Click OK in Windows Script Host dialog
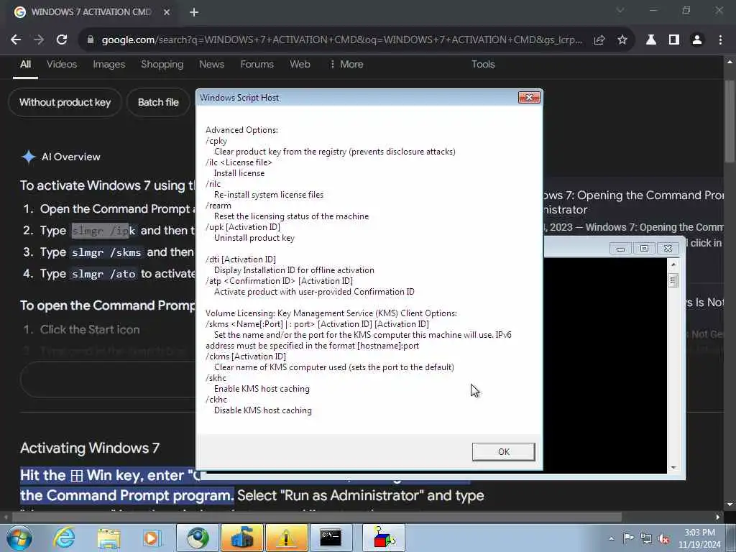This screenshot has width=736, height=552. [503, 451]
